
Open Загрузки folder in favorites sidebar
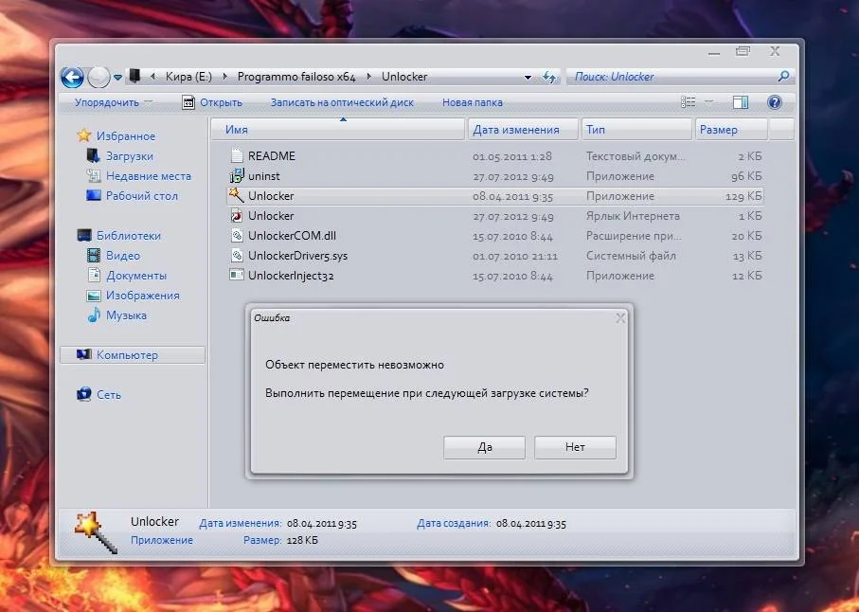[129, 156]
